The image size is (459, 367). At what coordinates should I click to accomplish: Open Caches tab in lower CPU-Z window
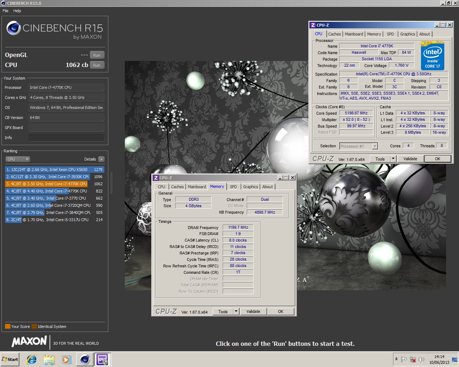coord(178,187)
